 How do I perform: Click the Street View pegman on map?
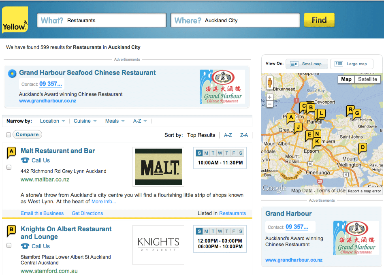click(x=270, y=83)
